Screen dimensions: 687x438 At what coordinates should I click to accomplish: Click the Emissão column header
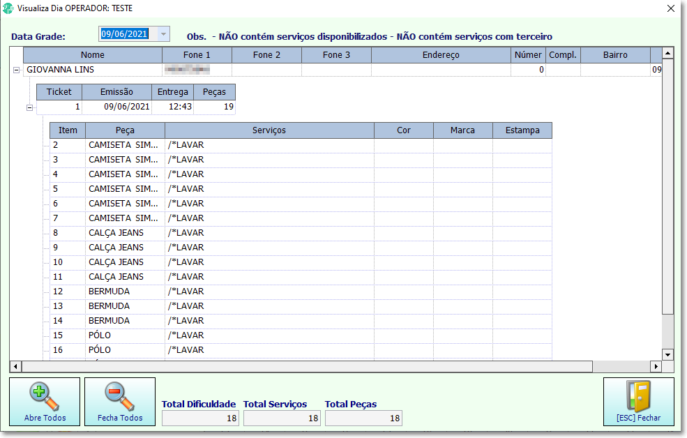click(x=116, y=92)
